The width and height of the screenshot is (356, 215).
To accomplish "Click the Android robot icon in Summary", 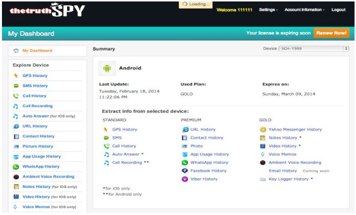I will coord(107,69).
